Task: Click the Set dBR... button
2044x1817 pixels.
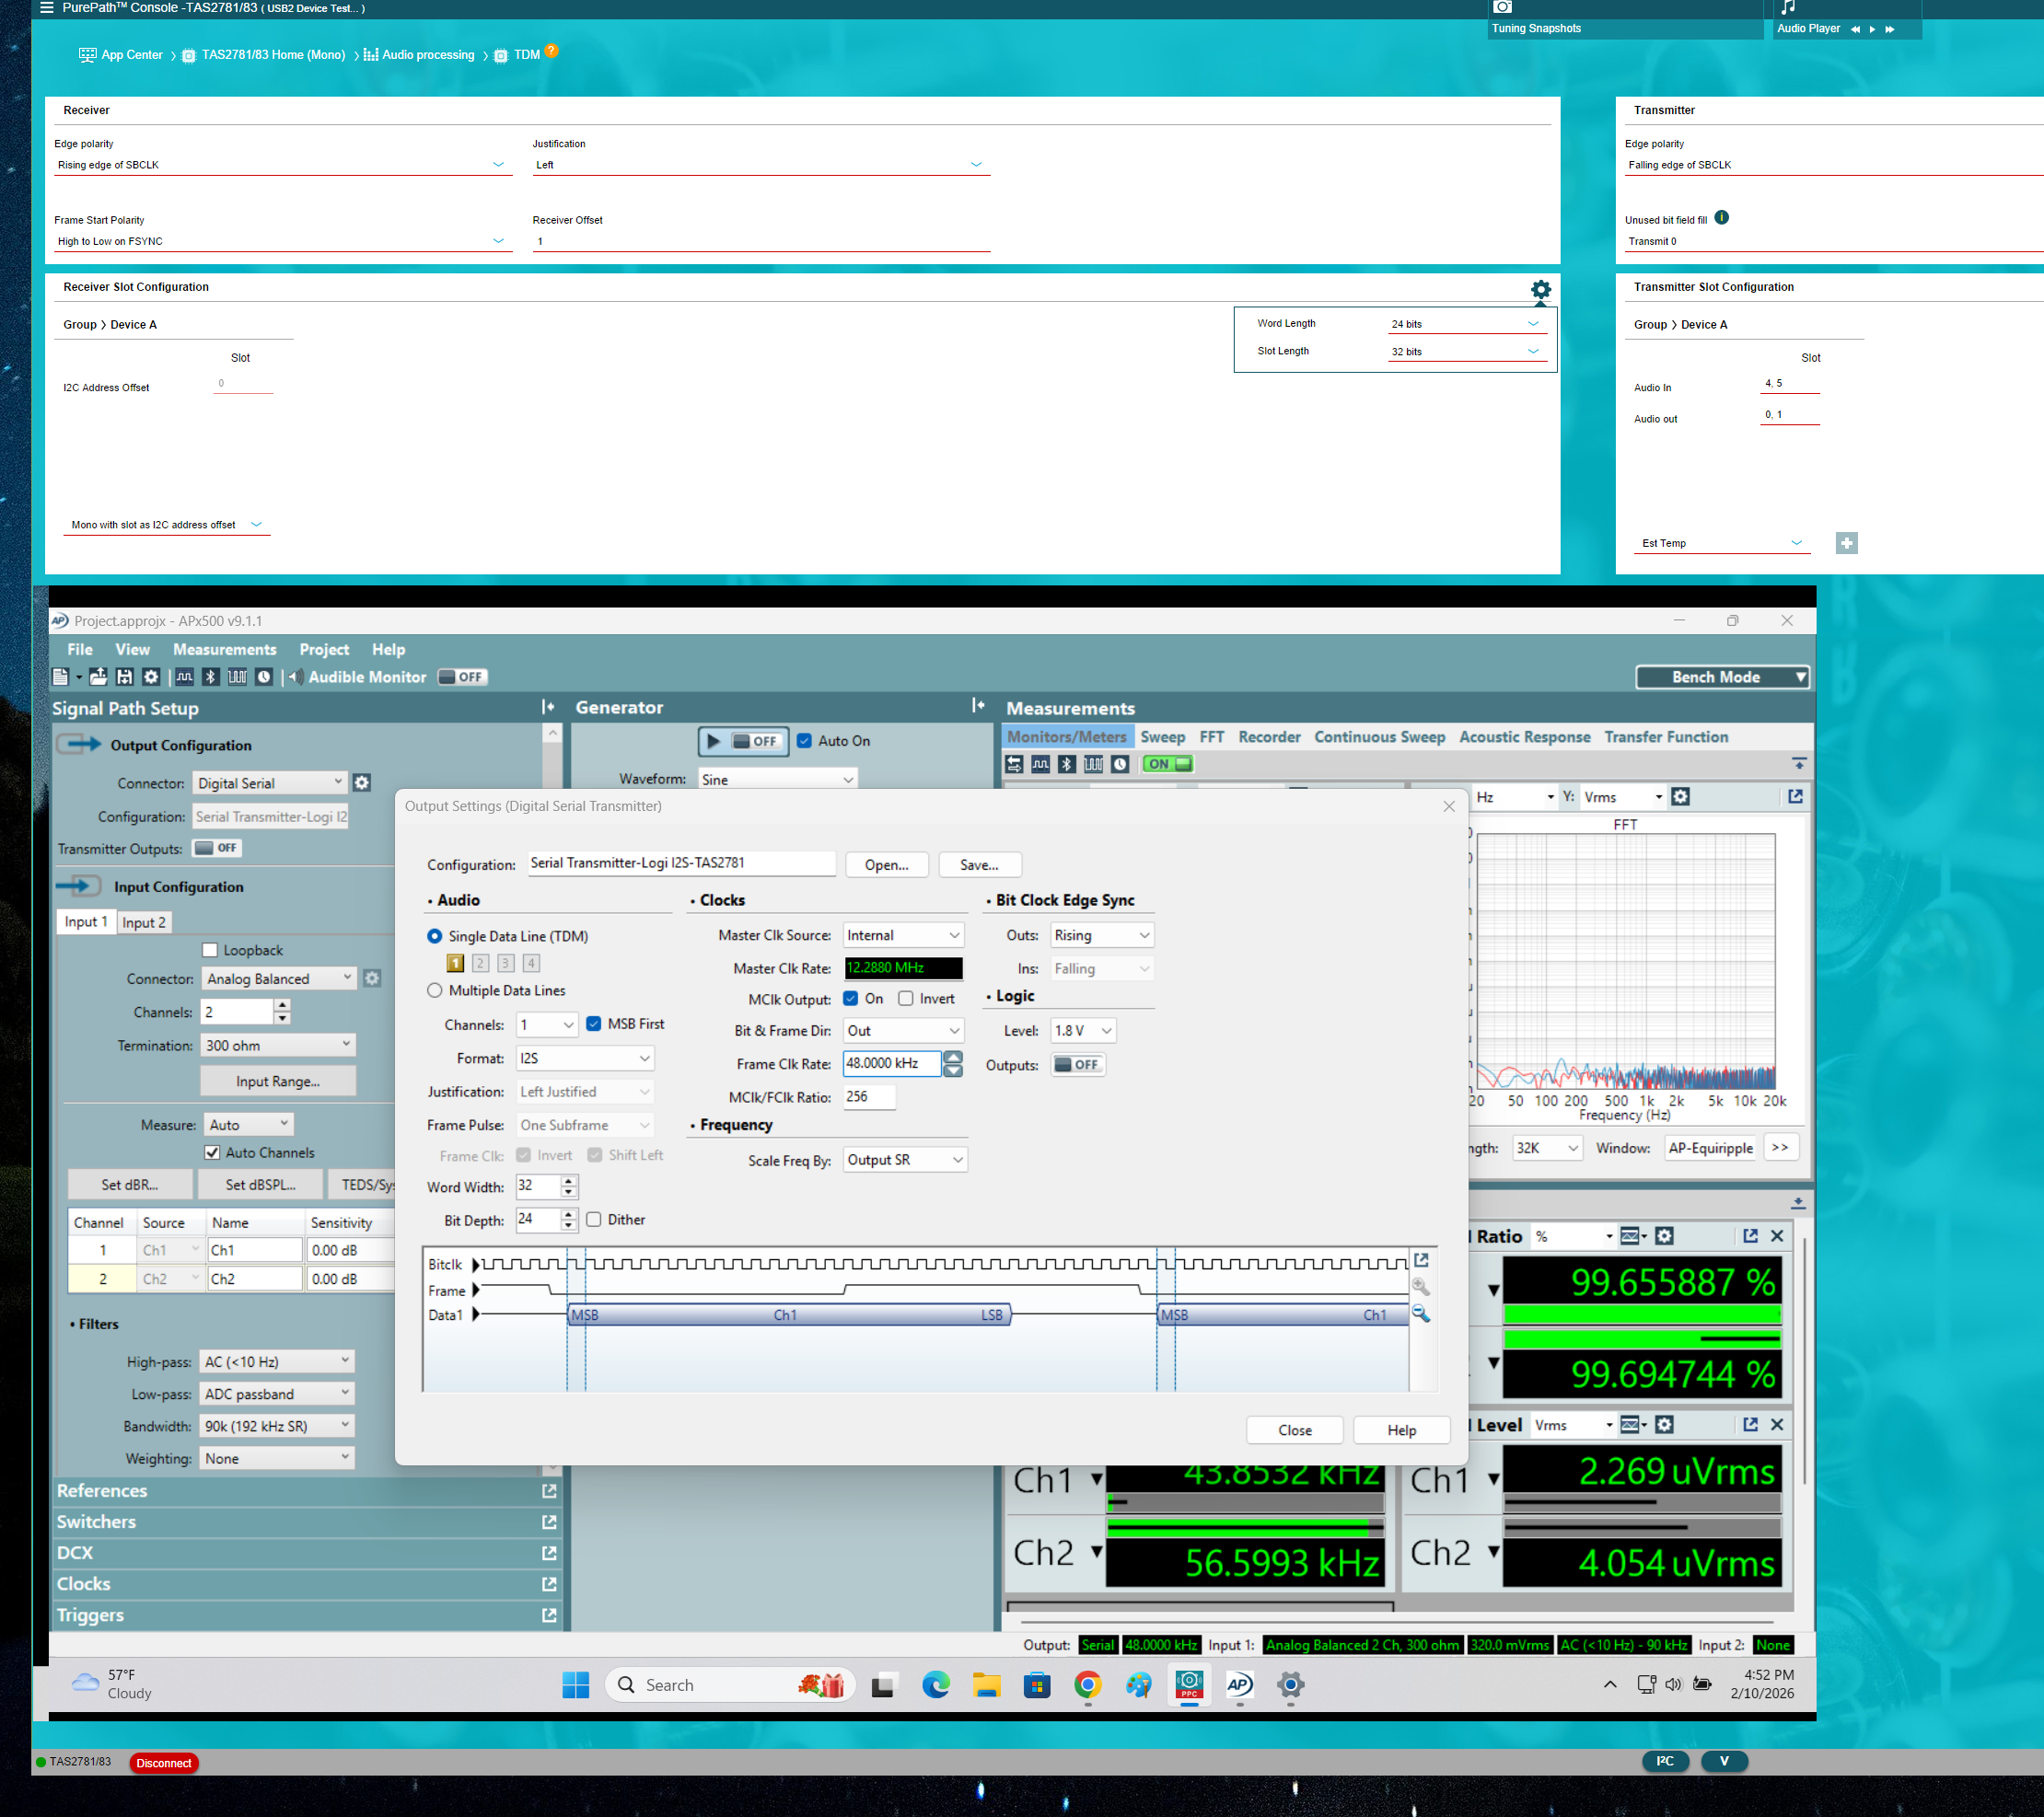Action: [130, 1185]
